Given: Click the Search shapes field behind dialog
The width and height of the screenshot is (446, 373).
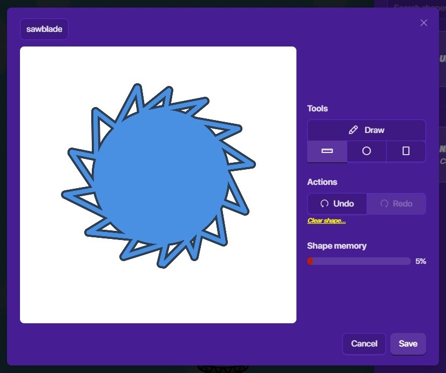Looking at the screenshot, I should click(x=416, y=6).
